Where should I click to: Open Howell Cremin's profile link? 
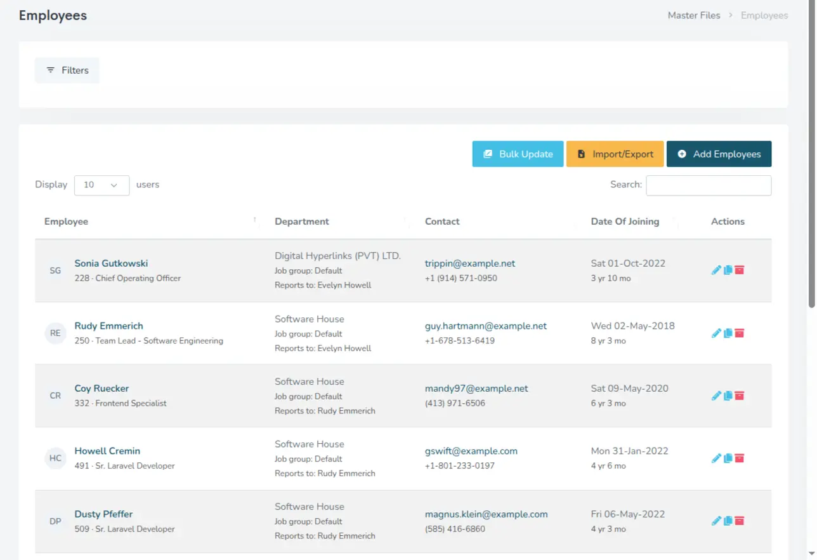tap(107, 451)
